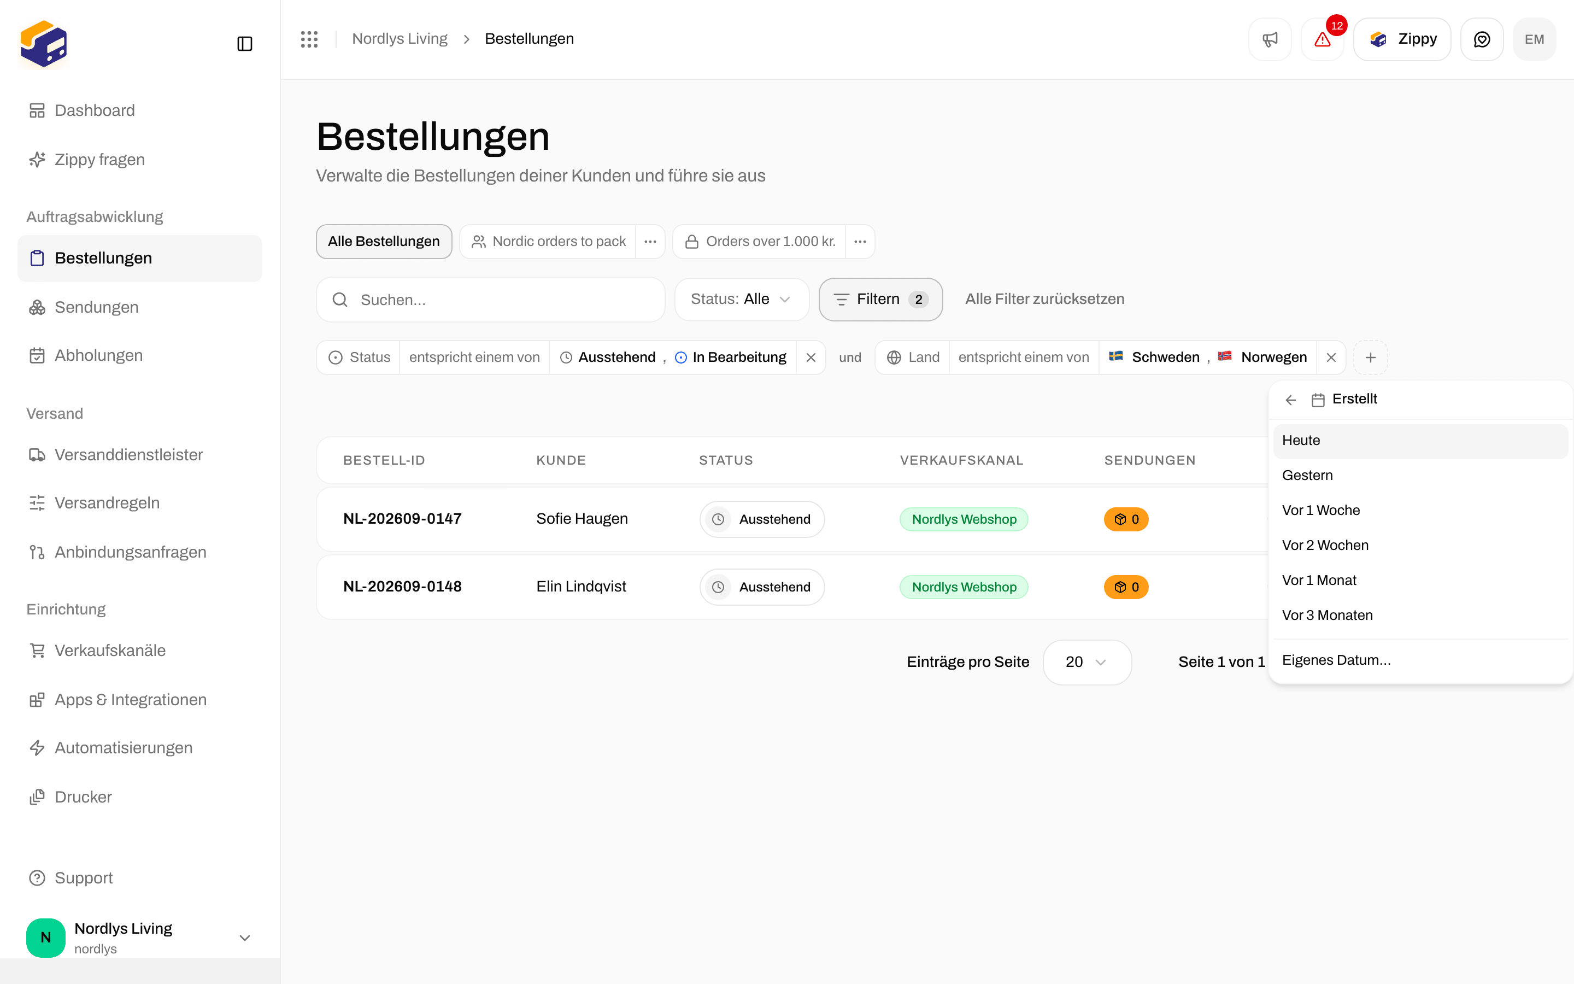Open Apps & Integrationen
This screenshot has height=984, width=1574.
pos(140,700)
